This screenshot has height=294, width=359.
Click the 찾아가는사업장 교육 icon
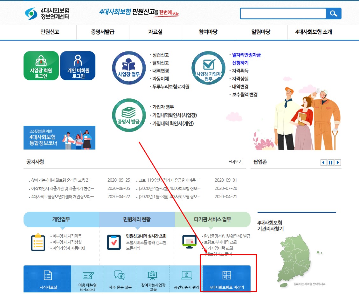click(x=153, y=275)
